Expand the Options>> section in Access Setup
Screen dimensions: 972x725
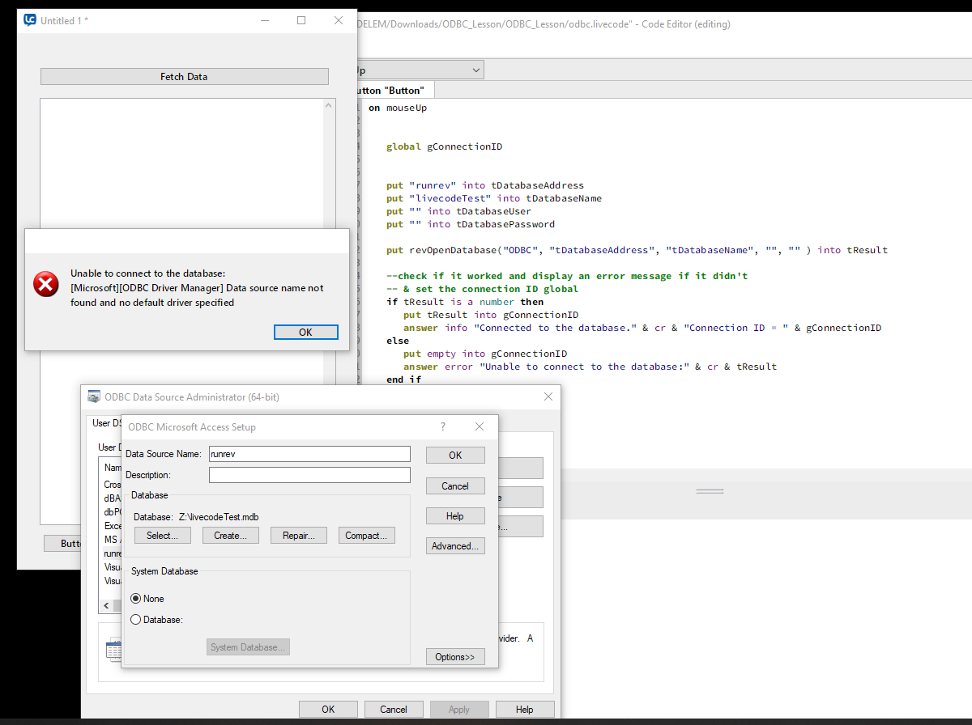point(455,657)
